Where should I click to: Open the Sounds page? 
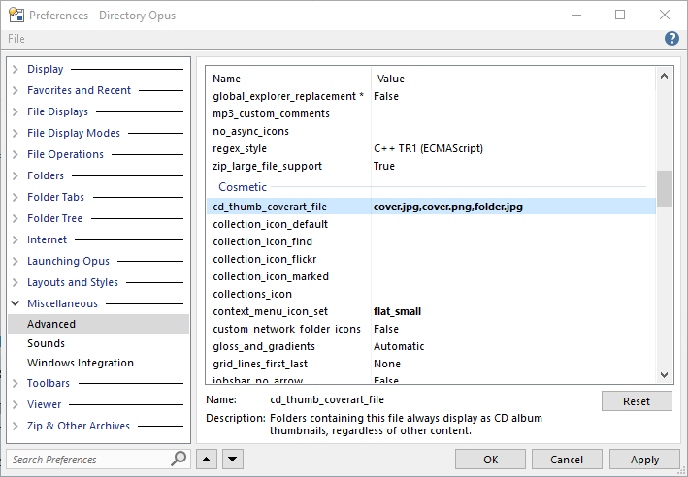tap(46, 343)
